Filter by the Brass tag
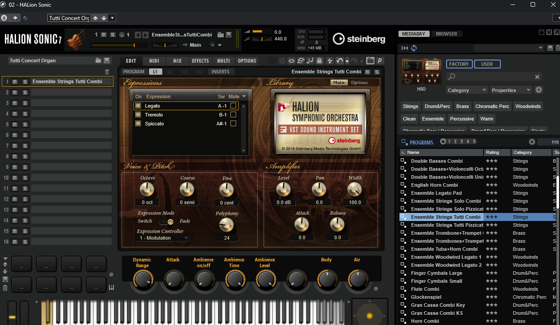 463,106
